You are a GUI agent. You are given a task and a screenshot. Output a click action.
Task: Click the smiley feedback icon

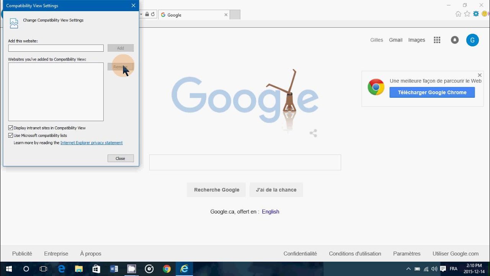click(x=485, y=14)
